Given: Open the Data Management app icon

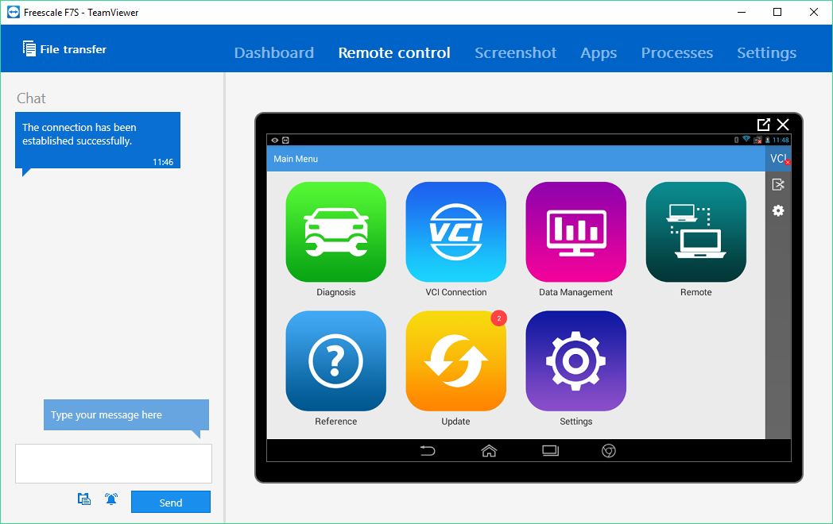Looking at the screenshot, I should click(576, 232).
